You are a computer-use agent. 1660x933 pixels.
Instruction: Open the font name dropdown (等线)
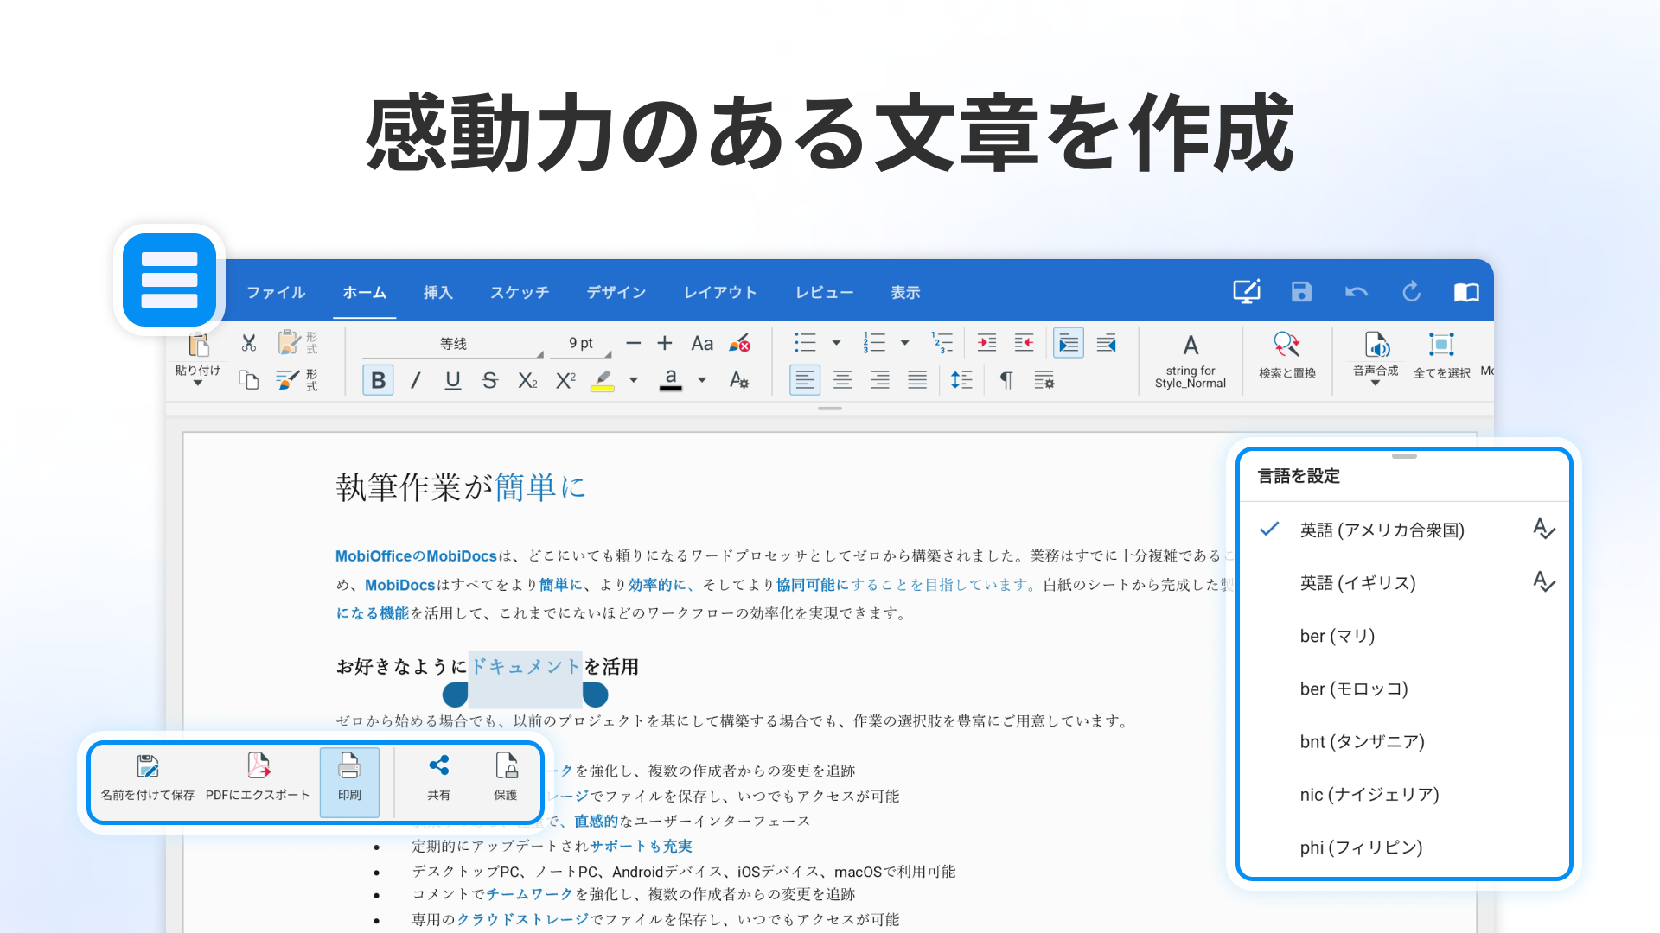453,344
